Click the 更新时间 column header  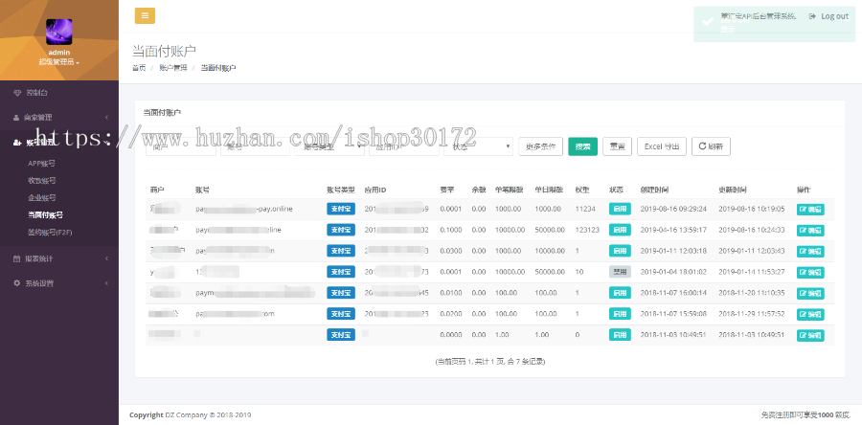pyautogui.click(x=733, y=190)
